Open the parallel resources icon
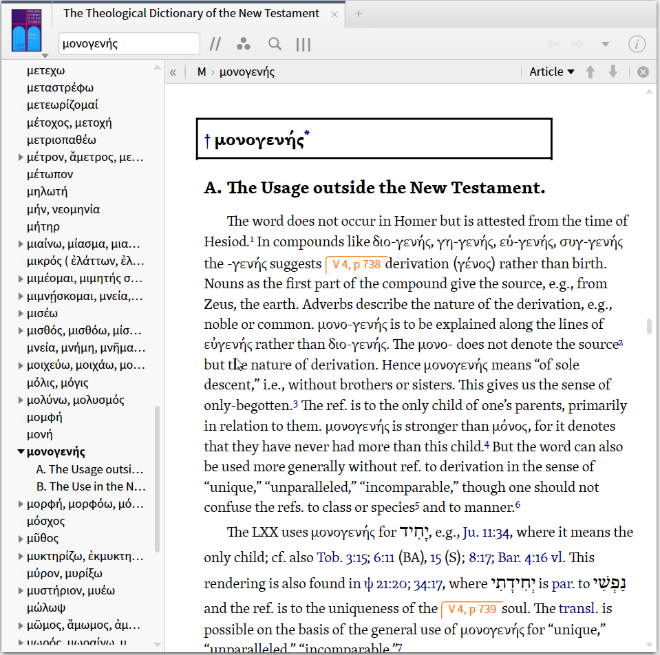 click(x=215, y=44)
